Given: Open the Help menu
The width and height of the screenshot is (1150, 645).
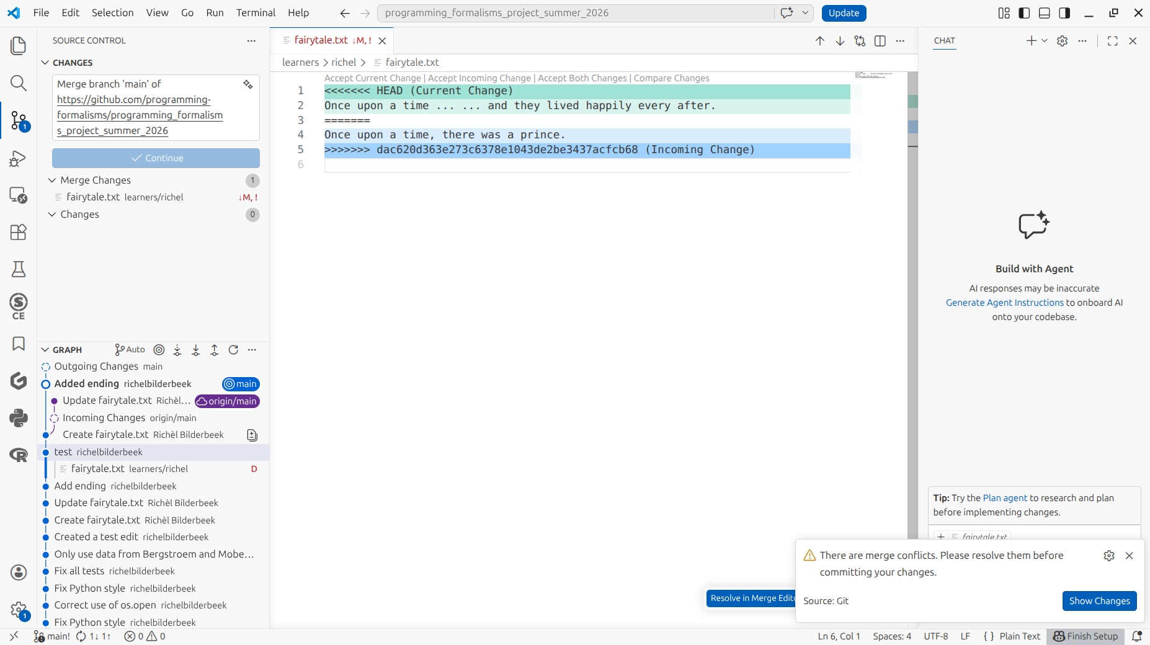Looking at the screenshot, I should (298, 13).
